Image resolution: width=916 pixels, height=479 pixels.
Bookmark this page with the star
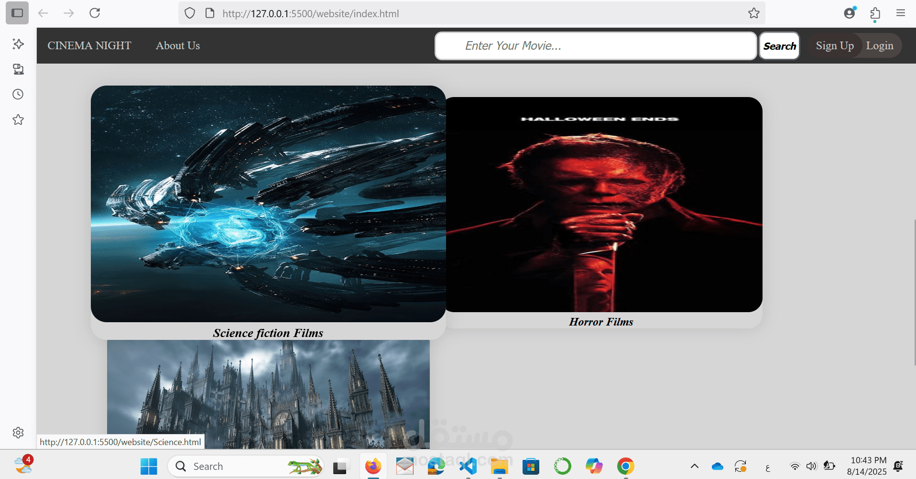(754, 13)
